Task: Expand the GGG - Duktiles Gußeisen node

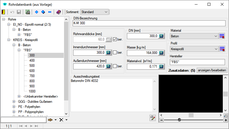Action: [x=14, y=101]
